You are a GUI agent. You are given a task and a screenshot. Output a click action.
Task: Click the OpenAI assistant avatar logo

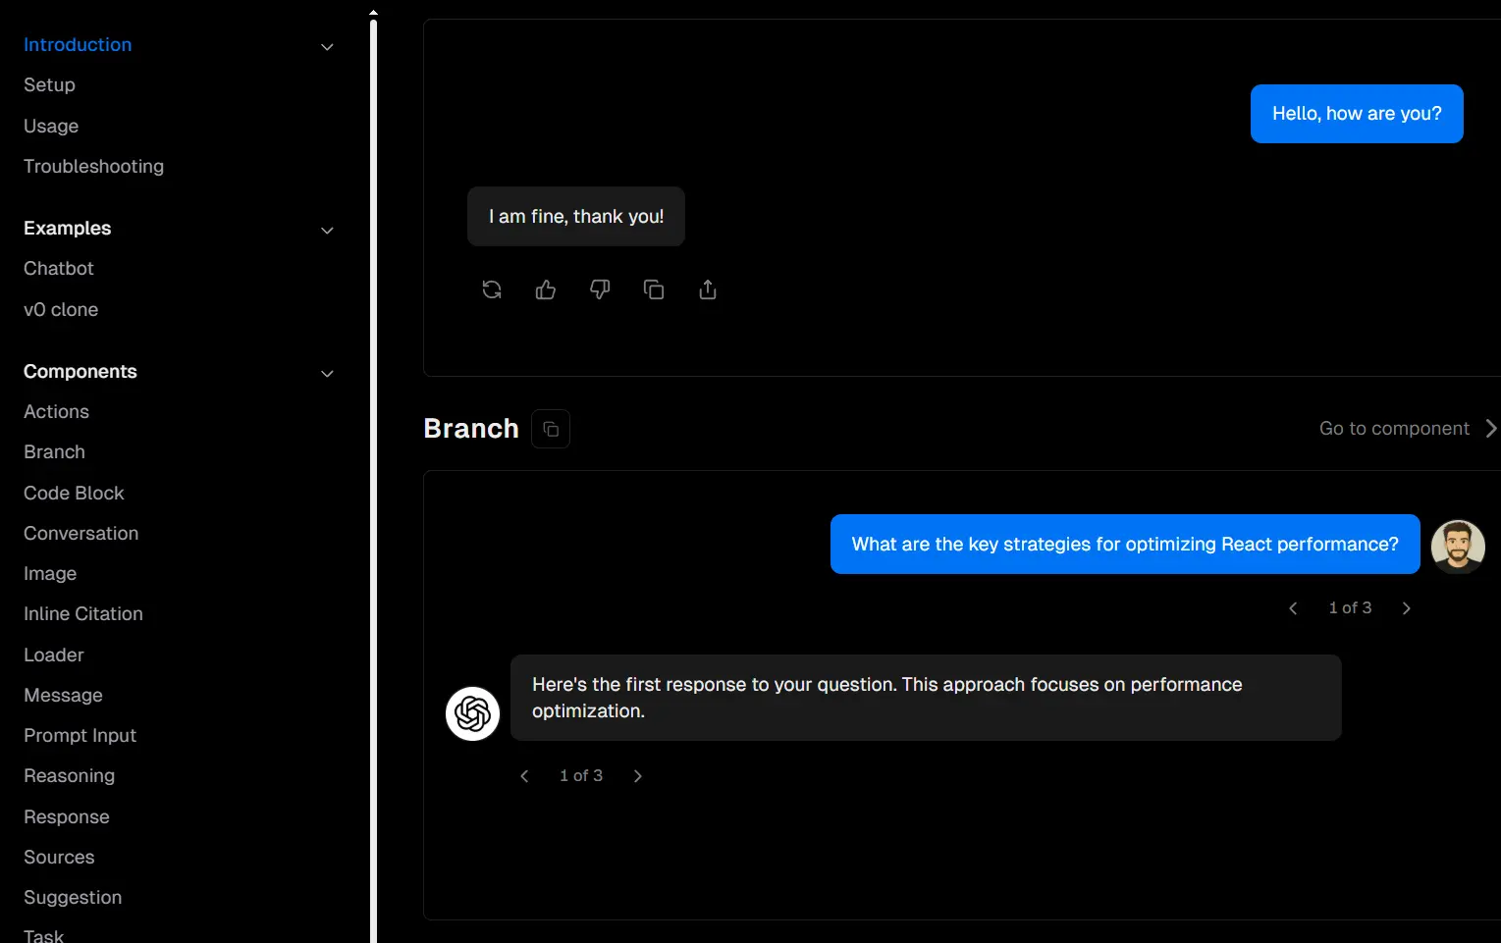tap(473, 713)
